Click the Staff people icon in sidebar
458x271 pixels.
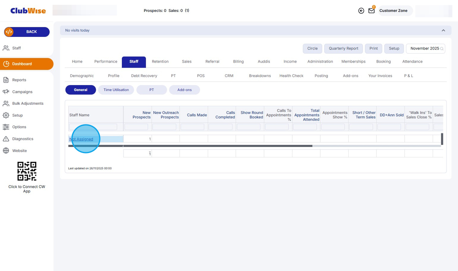point(6,48)
